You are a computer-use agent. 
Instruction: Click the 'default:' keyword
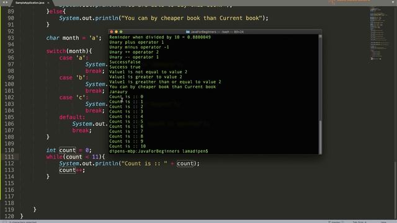pyautogui.click(x=72, y=117)
